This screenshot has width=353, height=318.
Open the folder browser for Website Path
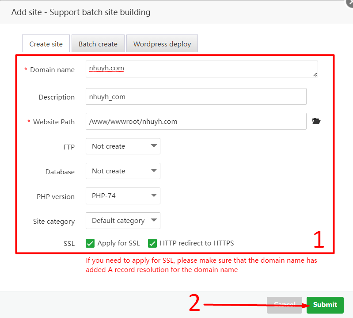[x=316, y=122]
